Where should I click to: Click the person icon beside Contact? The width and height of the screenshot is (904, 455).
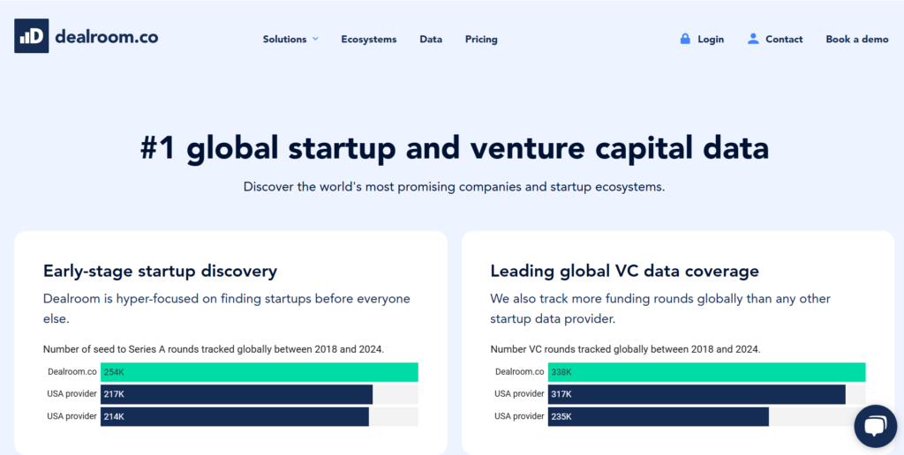point(753,39)
